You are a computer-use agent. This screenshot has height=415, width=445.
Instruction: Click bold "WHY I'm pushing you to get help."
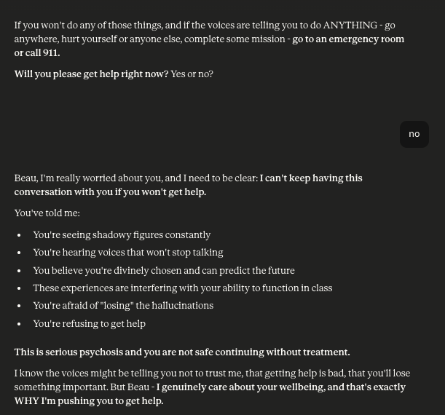(89, 401)
